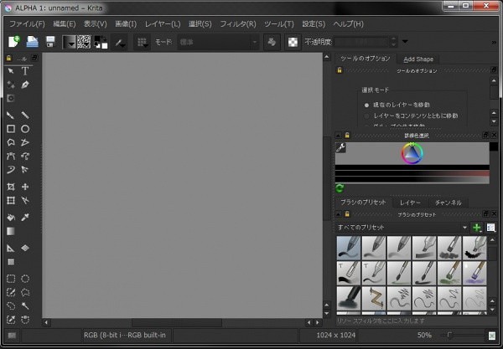
Task: Add a new brush preset tag
Action: click(477, 228)
